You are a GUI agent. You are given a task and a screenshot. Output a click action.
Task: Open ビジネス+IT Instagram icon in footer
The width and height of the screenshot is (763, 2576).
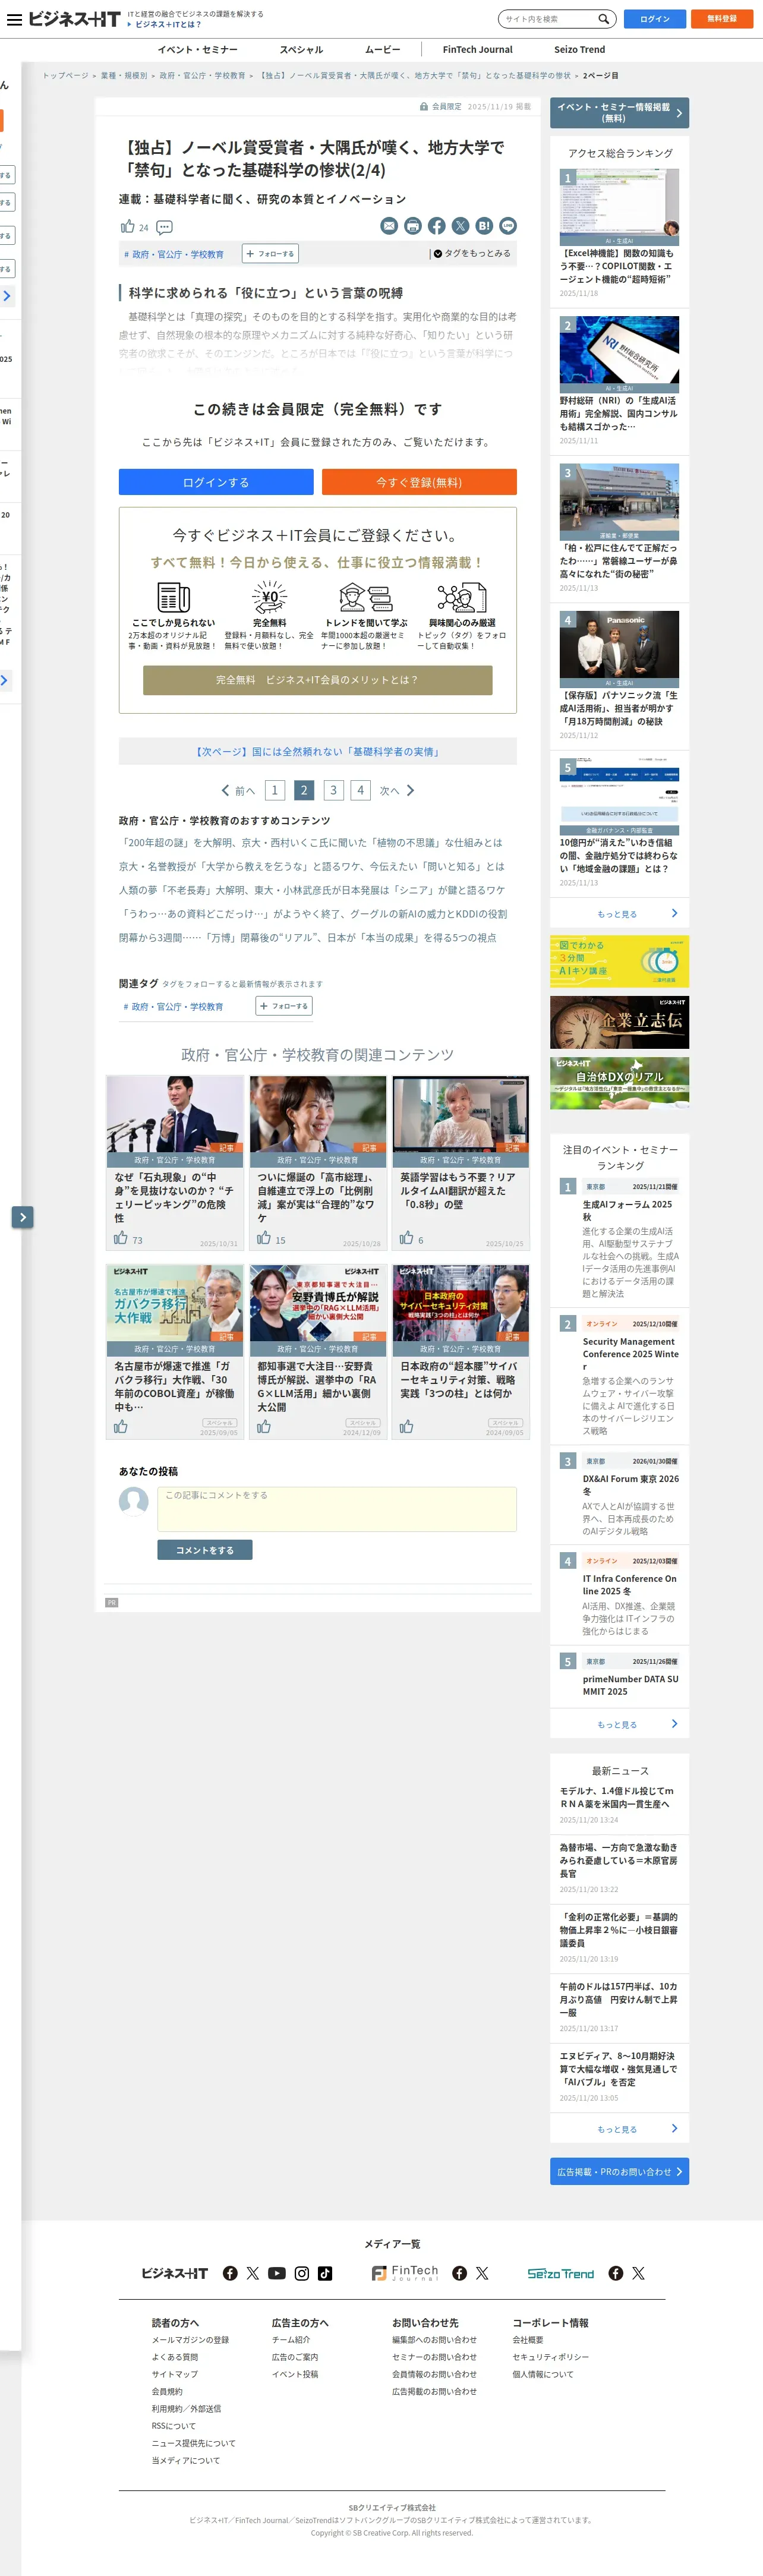[x=301, y=2273]
